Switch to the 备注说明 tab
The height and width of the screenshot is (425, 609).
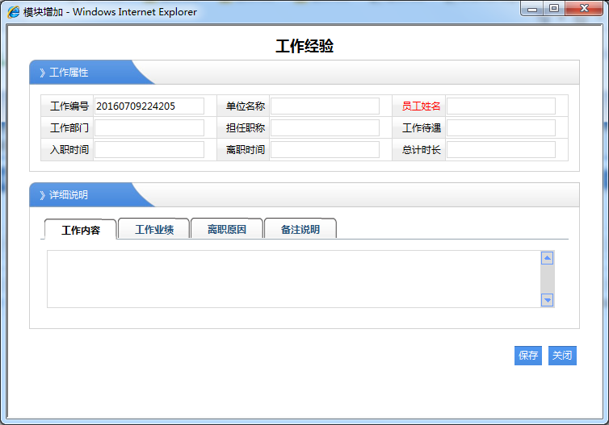[300, 230]
